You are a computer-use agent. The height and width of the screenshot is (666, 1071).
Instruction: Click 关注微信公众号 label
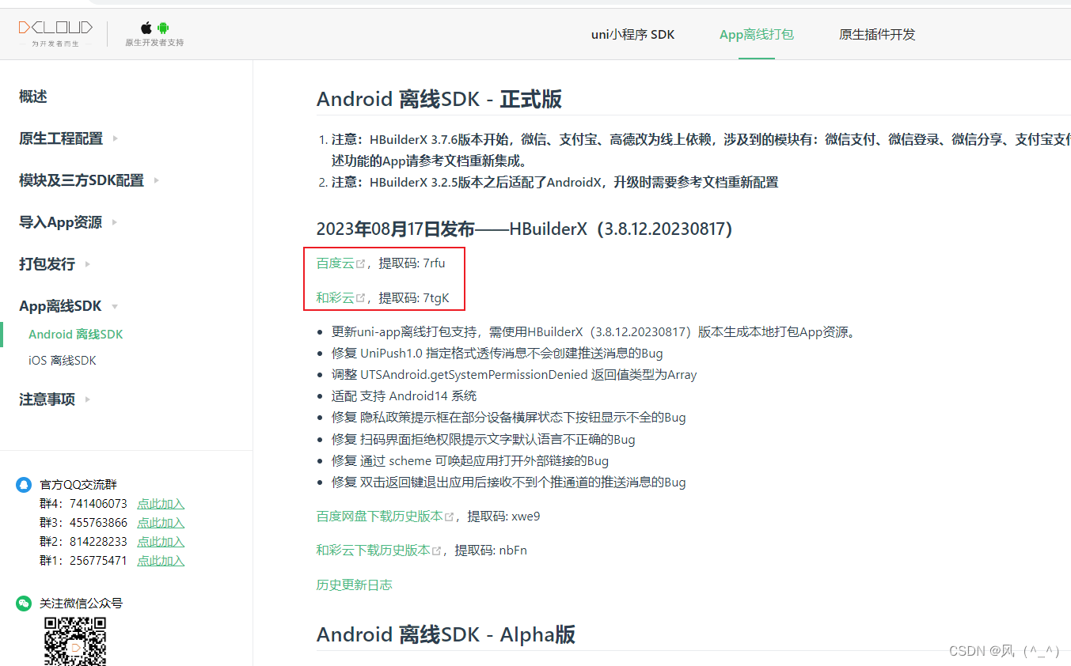82,604
